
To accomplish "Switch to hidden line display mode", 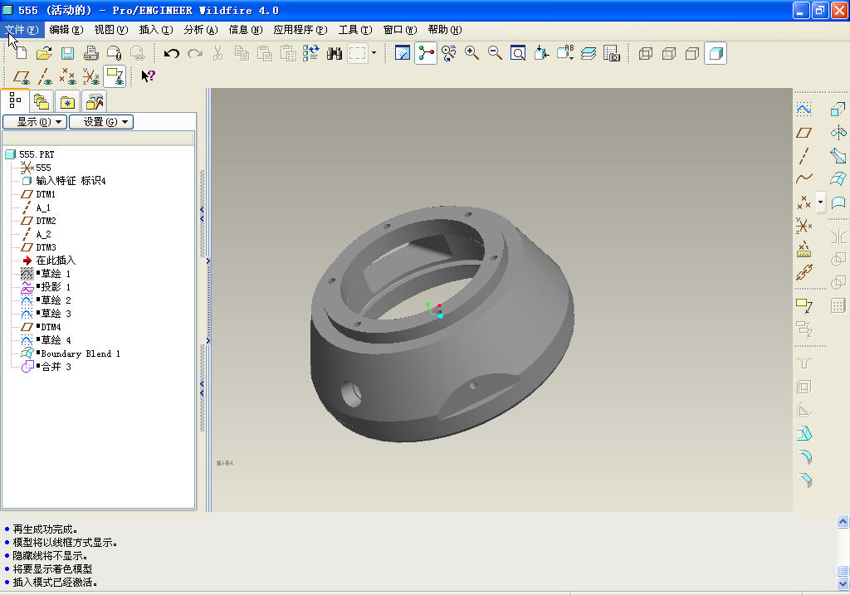I will pyautogui.click(x=669, y=53).
